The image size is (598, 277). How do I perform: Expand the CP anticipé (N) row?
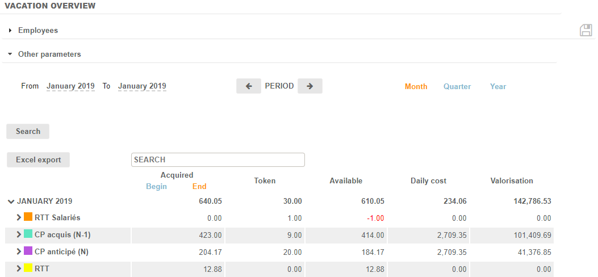(19, 251)
